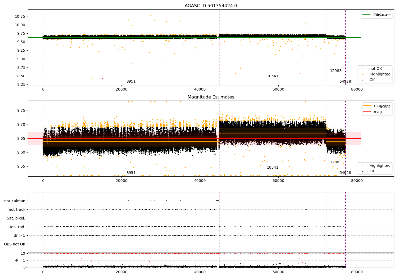
Task: Click the 8.25 y-axis tick label
Action: click(x=21, y=84)
